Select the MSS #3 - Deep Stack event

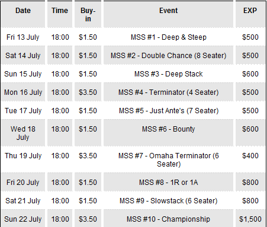168,74
